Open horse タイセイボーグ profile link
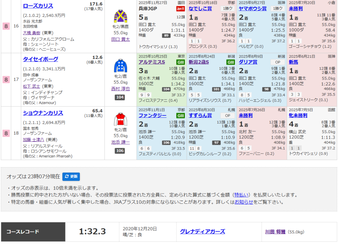Image resolution: width=338 pixels, height=244 pixels. click(40, 59)
